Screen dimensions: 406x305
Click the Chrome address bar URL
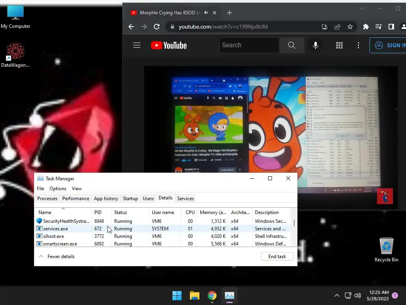point(223,27)
